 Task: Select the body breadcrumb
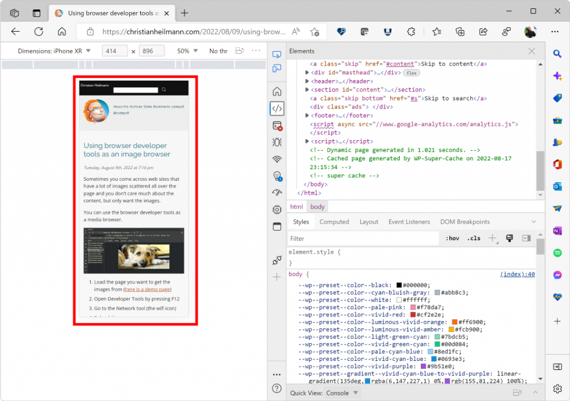(x=317, y=207)
